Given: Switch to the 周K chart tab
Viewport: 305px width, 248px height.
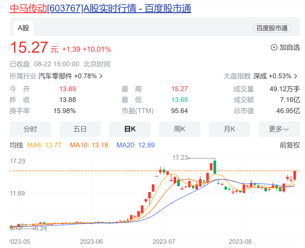Looking at the screenshot, I should pos(180,129).
